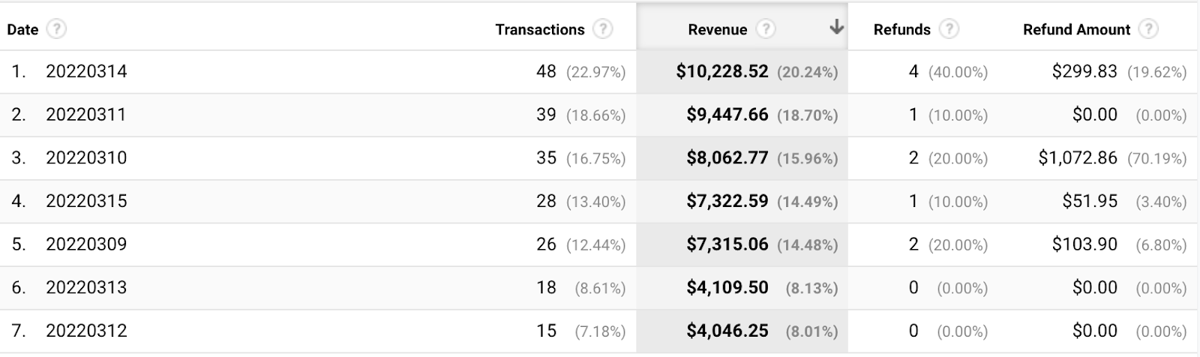Sort table by the Date column header

click(22, 29)
